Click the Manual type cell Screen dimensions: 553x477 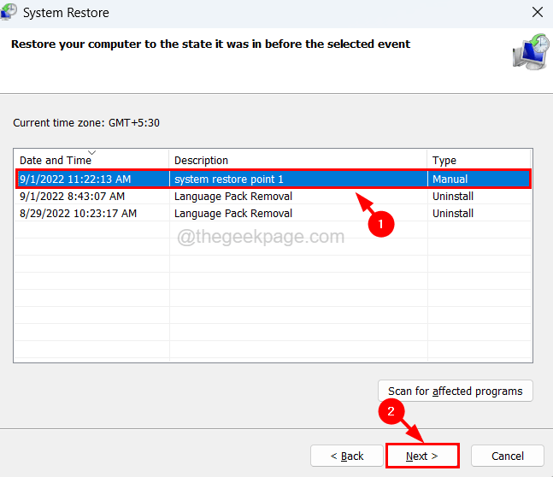tap(450, 179)
